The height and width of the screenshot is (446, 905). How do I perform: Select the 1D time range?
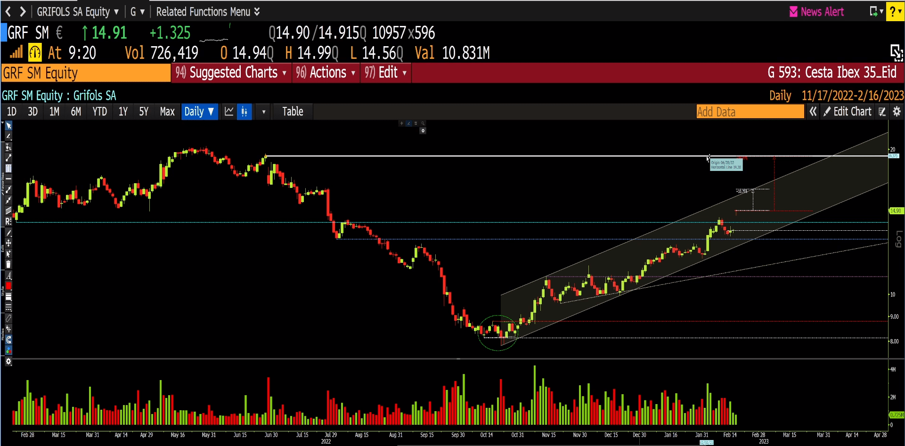pos(12,112)
